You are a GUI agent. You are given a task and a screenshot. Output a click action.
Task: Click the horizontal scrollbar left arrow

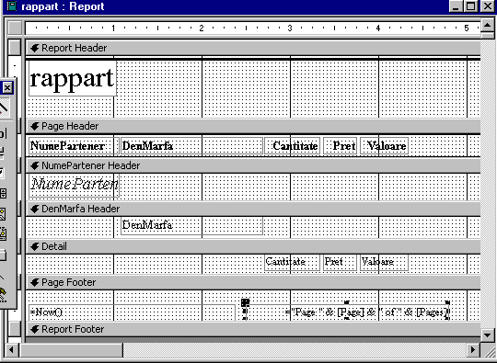12,350
